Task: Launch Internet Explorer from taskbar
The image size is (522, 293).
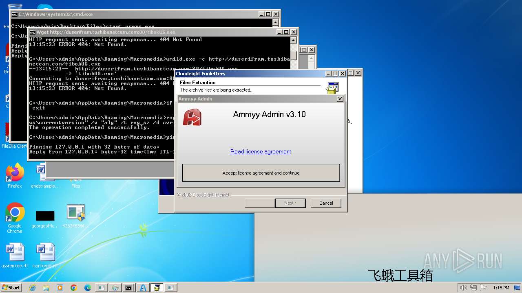Action: pyautogui.click(x=32, y=288)
